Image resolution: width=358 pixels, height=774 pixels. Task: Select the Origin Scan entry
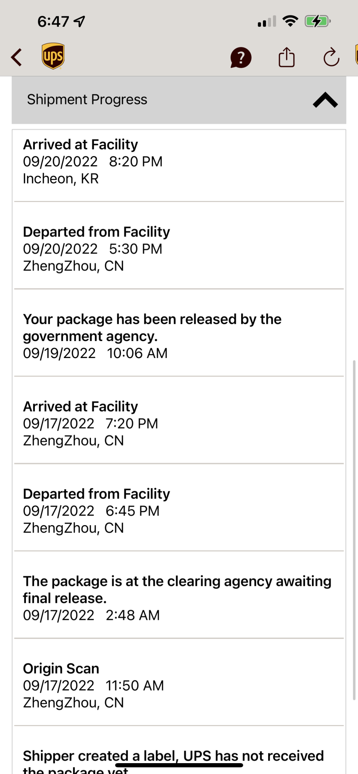point(179,682)
